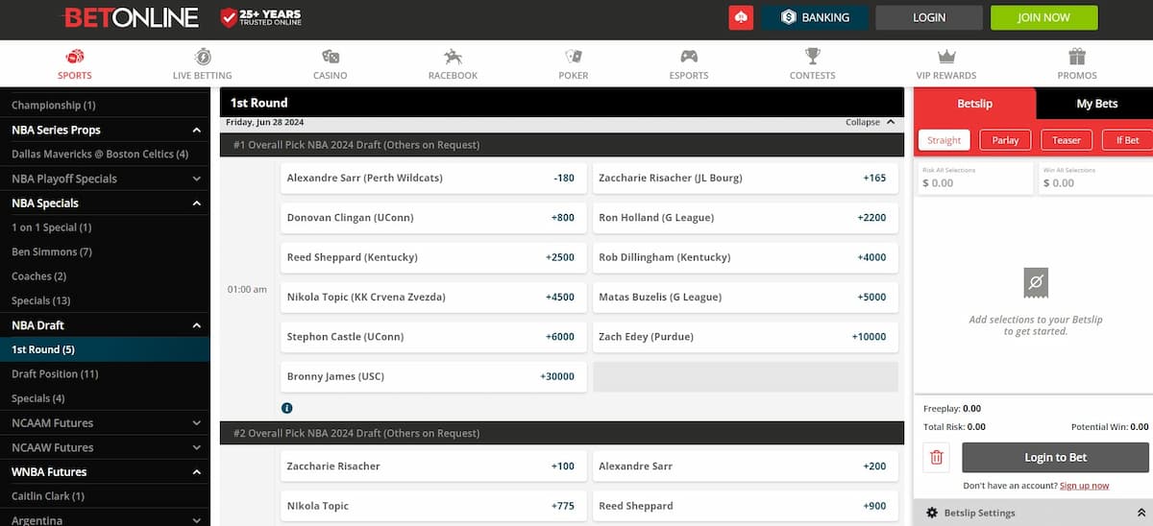Select the Teaser bet type
Screen dimensions: 1153x526
(x=1067, y=140)
